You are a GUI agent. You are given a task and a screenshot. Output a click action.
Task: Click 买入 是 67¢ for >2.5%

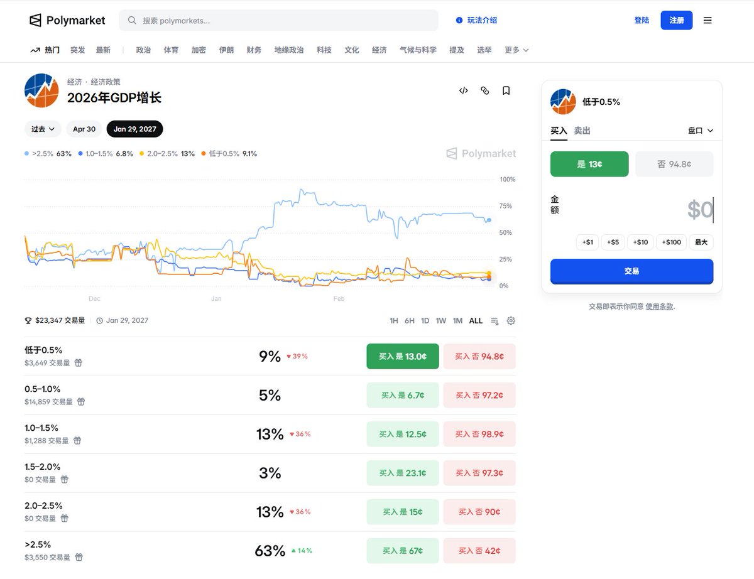click(403, 551)
